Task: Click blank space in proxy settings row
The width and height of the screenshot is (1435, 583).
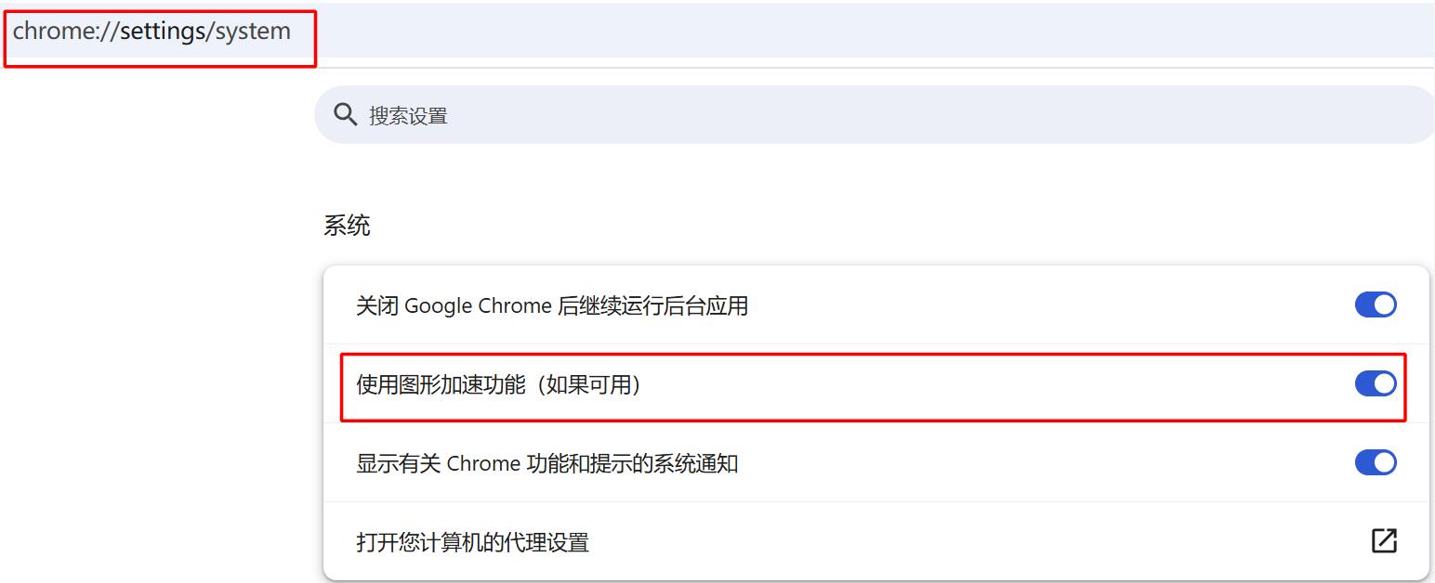Action: point(976,541)
